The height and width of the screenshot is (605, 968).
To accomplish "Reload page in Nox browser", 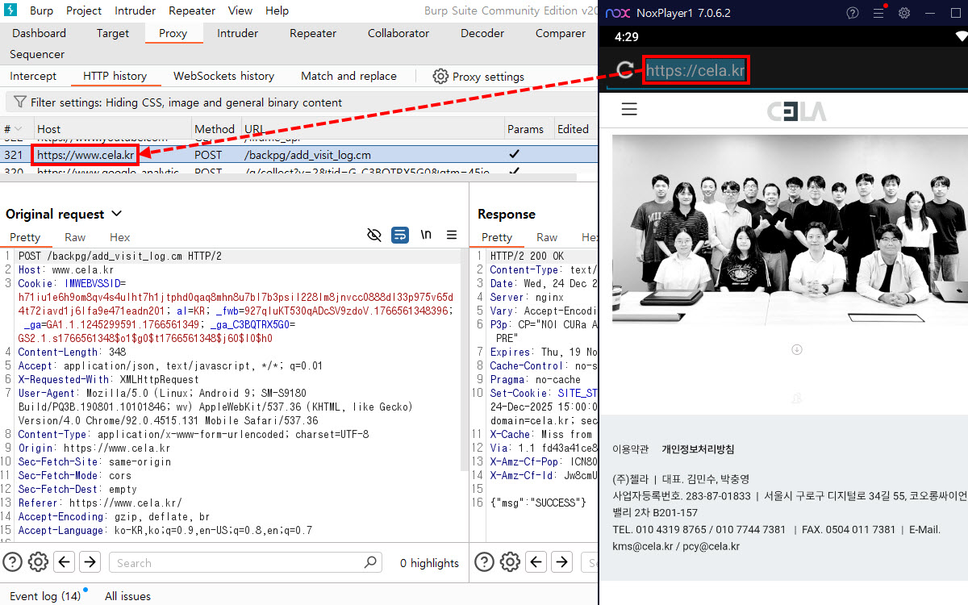I will (x=625, y=70).
